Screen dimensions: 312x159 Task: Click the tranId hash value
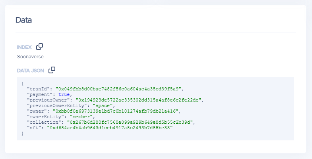[119, 89]
